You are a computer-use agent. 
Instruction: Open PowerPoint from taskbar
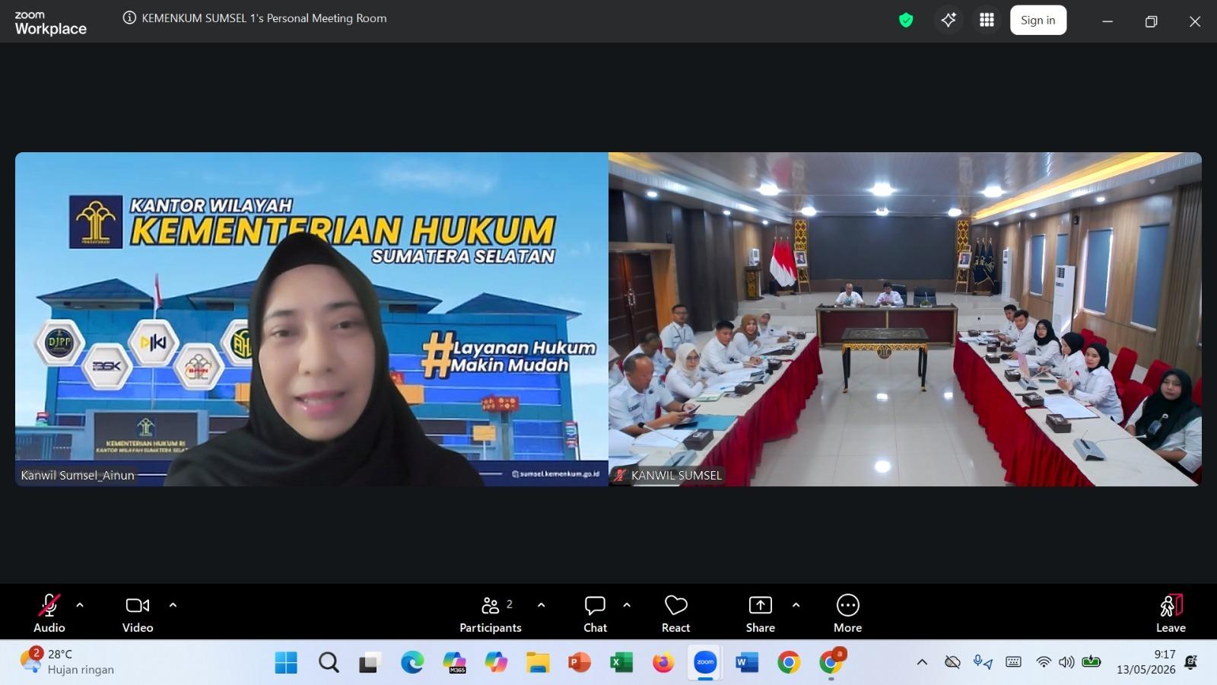(580, 663)
